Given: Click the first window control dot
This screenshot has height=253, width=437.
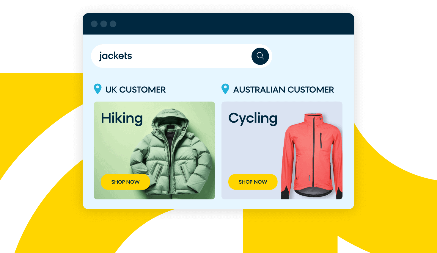Looking at the screenshot, I should (x=94, y=24).
